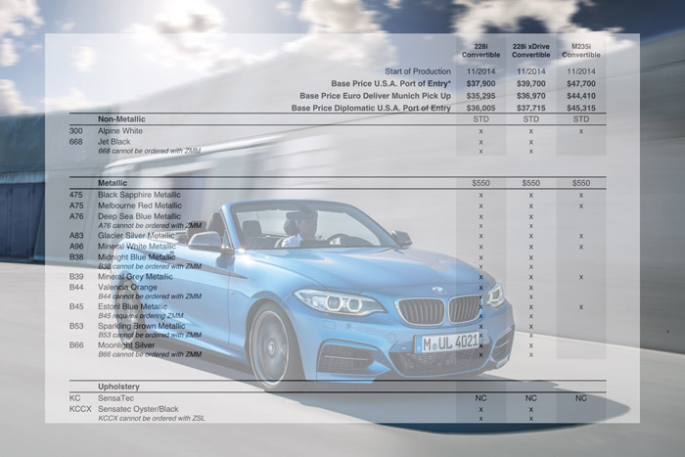685x457 pixels.
Task: Click color code '300'
Action: 75,131
